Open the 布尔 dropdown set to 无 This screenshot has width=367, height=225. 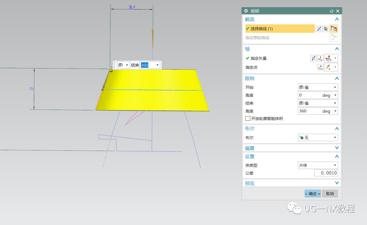point(318,137)
